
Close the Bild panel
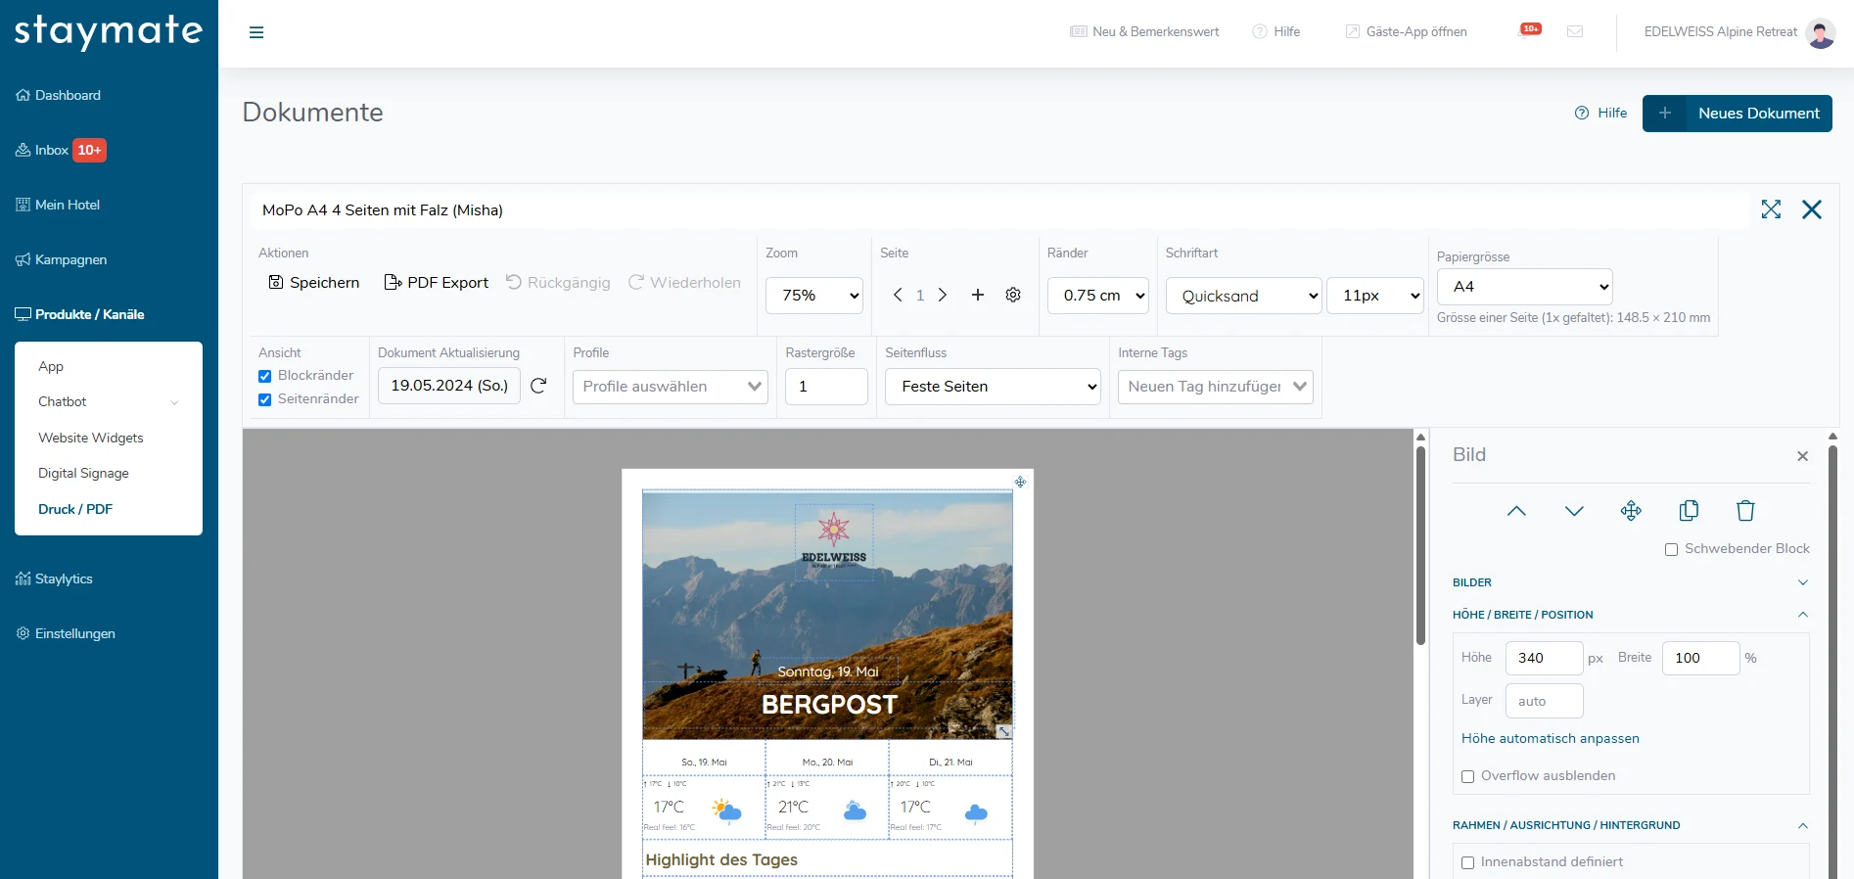point(1802,456)
